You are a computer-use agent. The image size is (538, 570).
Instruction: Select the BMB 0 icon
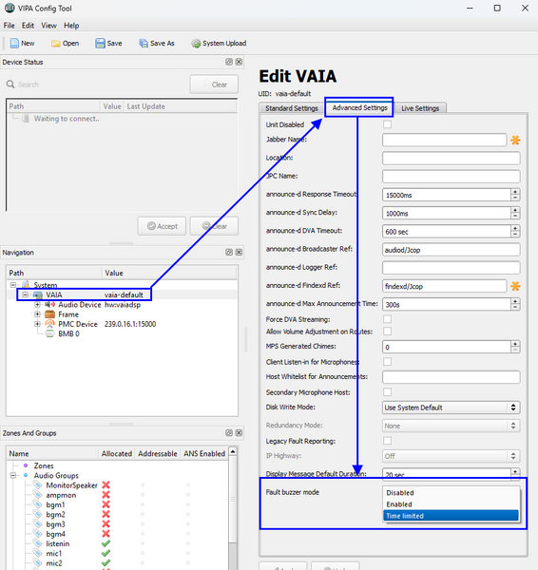pos(49,333)
